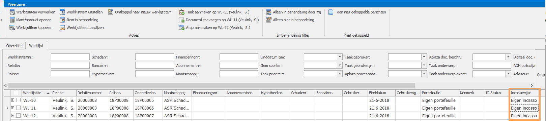Tick the checkbox for row WL-11

[x=19, y=108]
